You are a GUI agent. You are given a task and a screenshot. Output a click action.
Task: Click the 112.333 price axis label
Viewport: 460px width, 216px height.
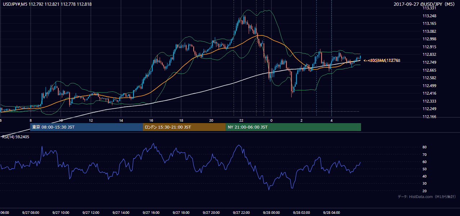tap(429, 101)
